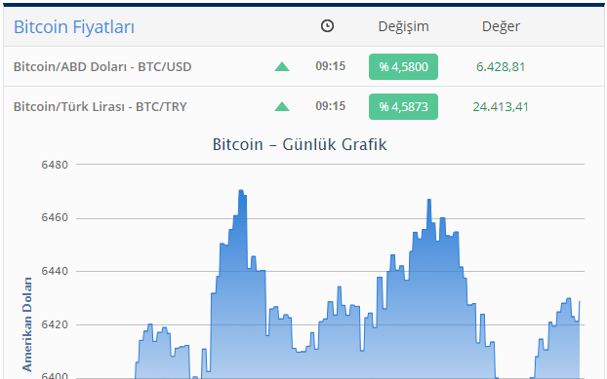Screen dimensions: 607x379
Task: Click the green up arrow in BTC/USD row
Action: (x=282, y=67)
